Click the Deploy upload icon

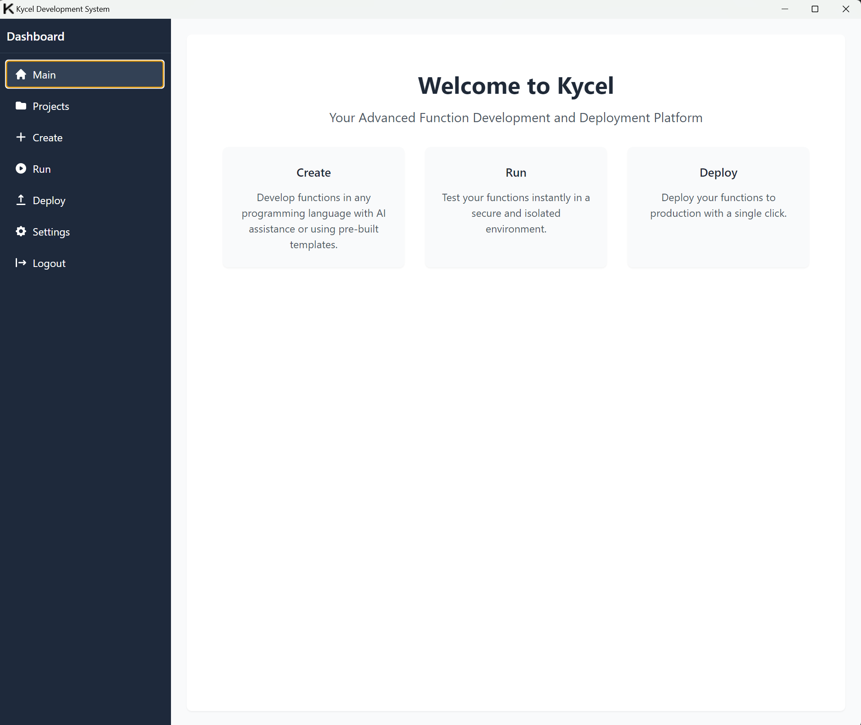21,200
